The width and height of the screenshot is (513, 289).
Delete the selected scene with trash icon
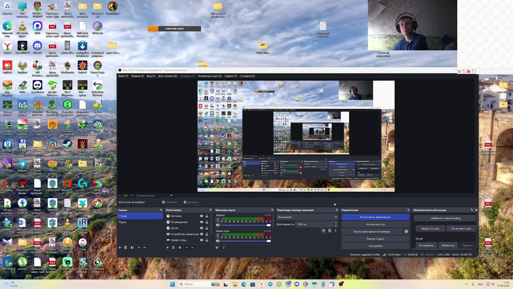coord(126,248)
